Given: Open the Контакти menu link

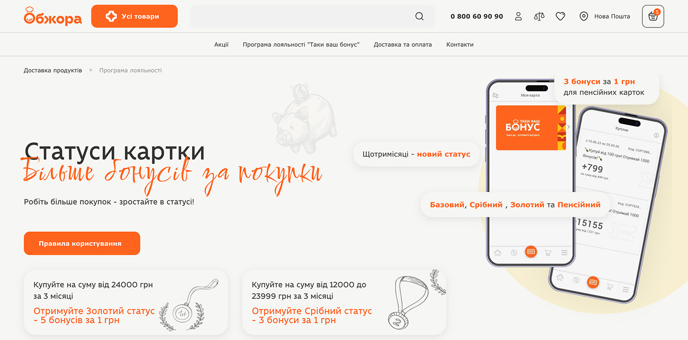Looking at the screenshot, I should point(460,44).
